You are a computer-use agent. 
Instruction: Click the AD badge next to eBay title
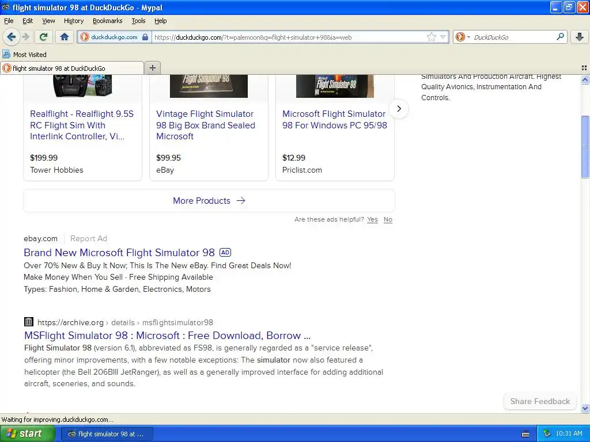(225, 253)
